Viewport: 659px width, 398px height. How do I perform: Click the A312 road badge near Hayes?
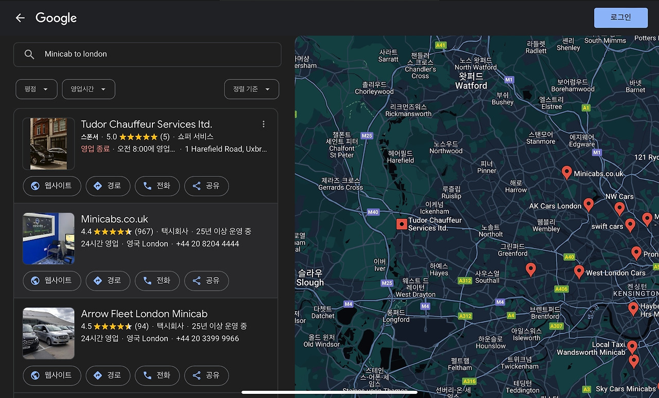[465, 281]
